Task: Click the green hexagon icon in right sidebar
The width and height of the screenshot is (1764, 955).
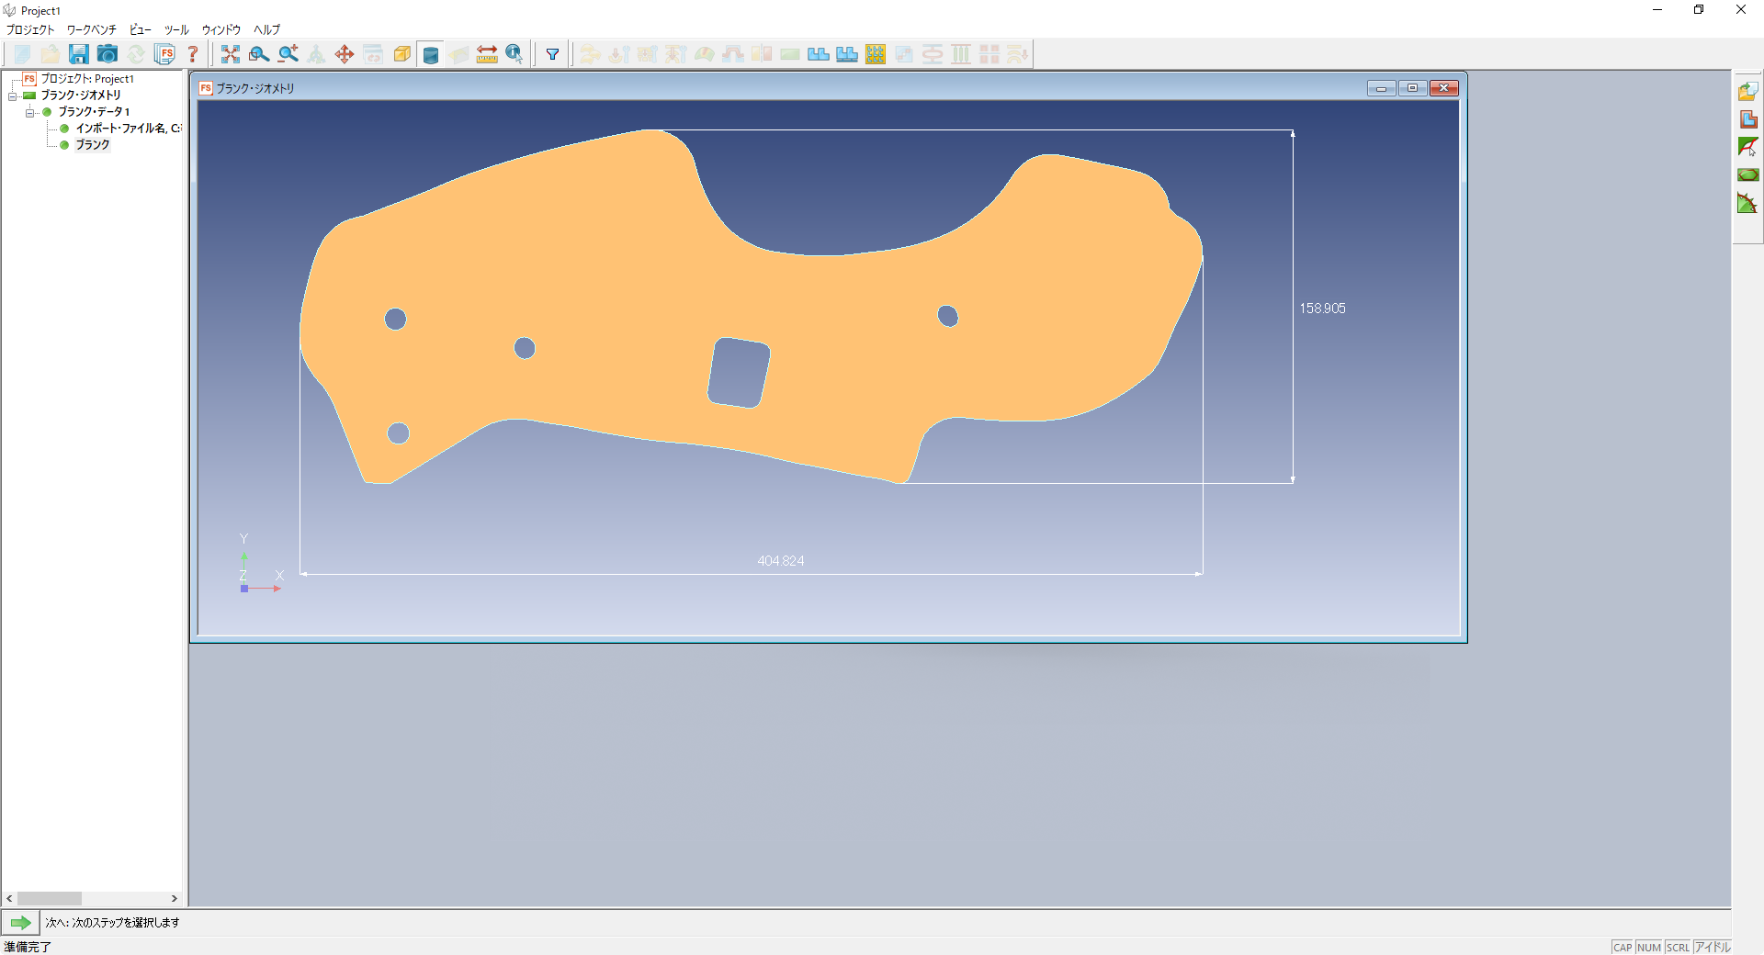Action: click(1747, 174)
